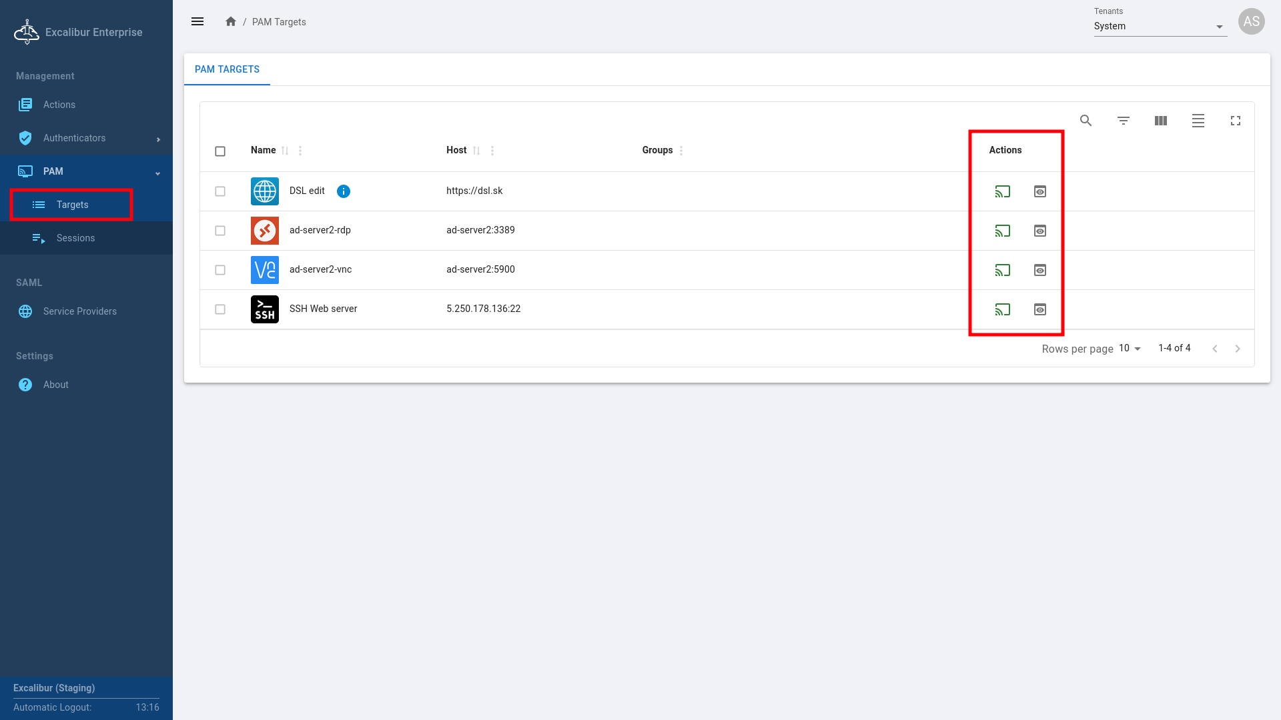Screen dimensions: 1281x720
Task: Click the row density icon
Action: pyautogui.click(x=1198, y=121)
